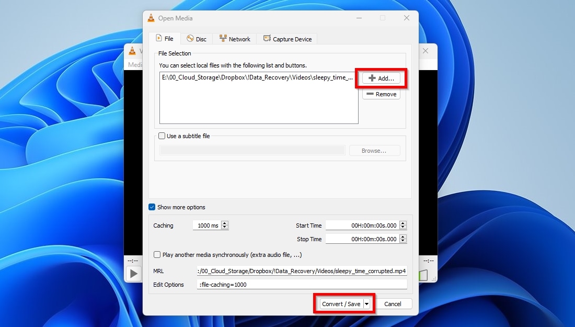This screenshot has height=327, width=575.
Task: Open Convert / Save dropdown arrow
Action: [366, 304]
